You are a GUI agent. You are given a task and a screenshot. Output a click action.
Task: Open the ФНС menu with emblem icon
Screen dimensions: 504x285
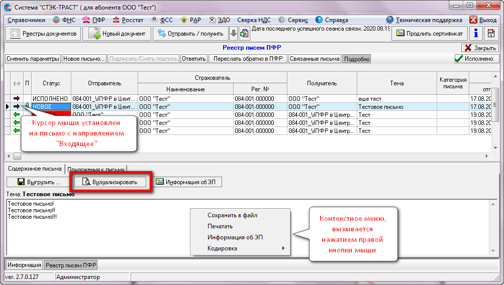tap(64, 20)
